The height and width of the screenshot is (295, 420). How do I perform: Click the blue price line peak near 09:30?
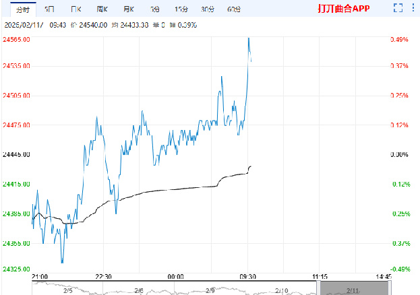[x=248, y=38]
